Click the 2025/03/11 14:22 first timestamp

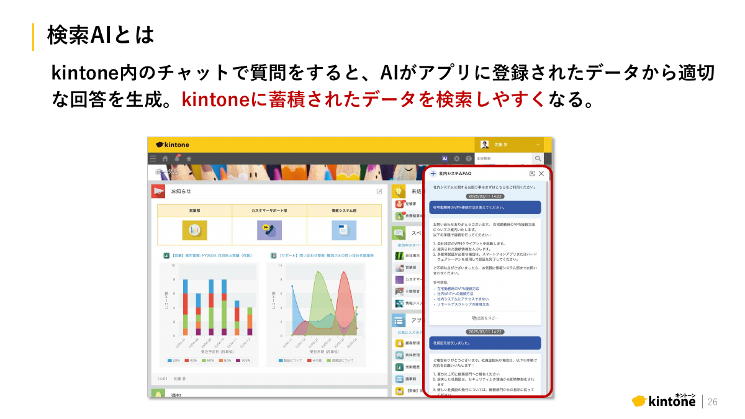(x=485, y=196)
